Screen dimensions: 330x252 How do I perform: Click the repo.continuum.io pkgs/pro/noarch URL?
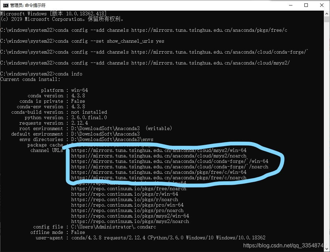(127, 211)
